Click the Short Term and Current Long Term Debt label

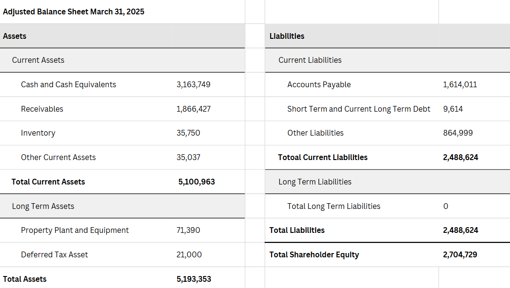click(x=359, y=109)
